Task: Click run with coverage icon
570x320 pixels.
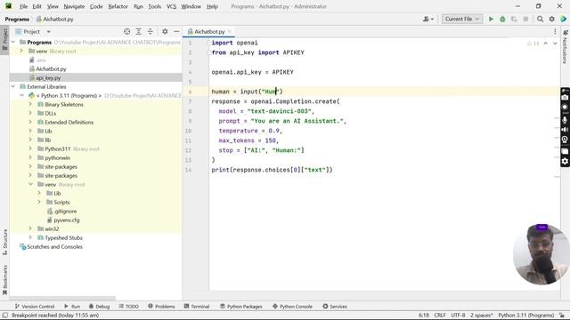Action: 514,19
